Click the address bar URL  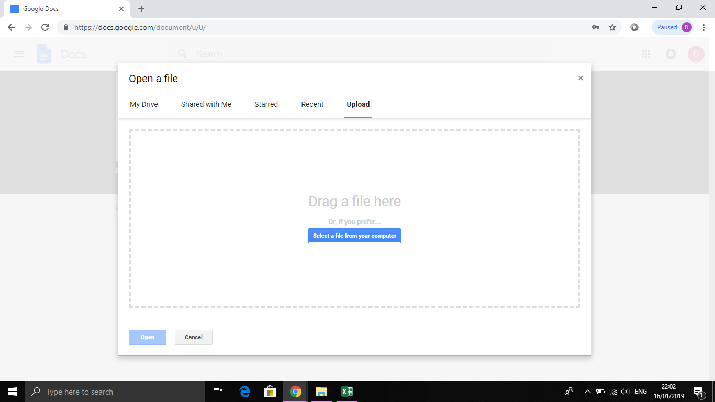coord(140,27)
